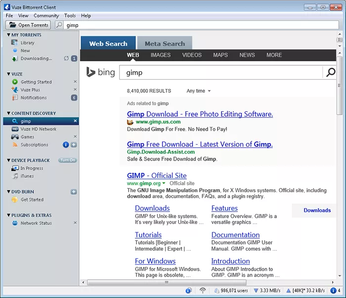Select the MAPS tab in Bing

click(x=220, y=55)
